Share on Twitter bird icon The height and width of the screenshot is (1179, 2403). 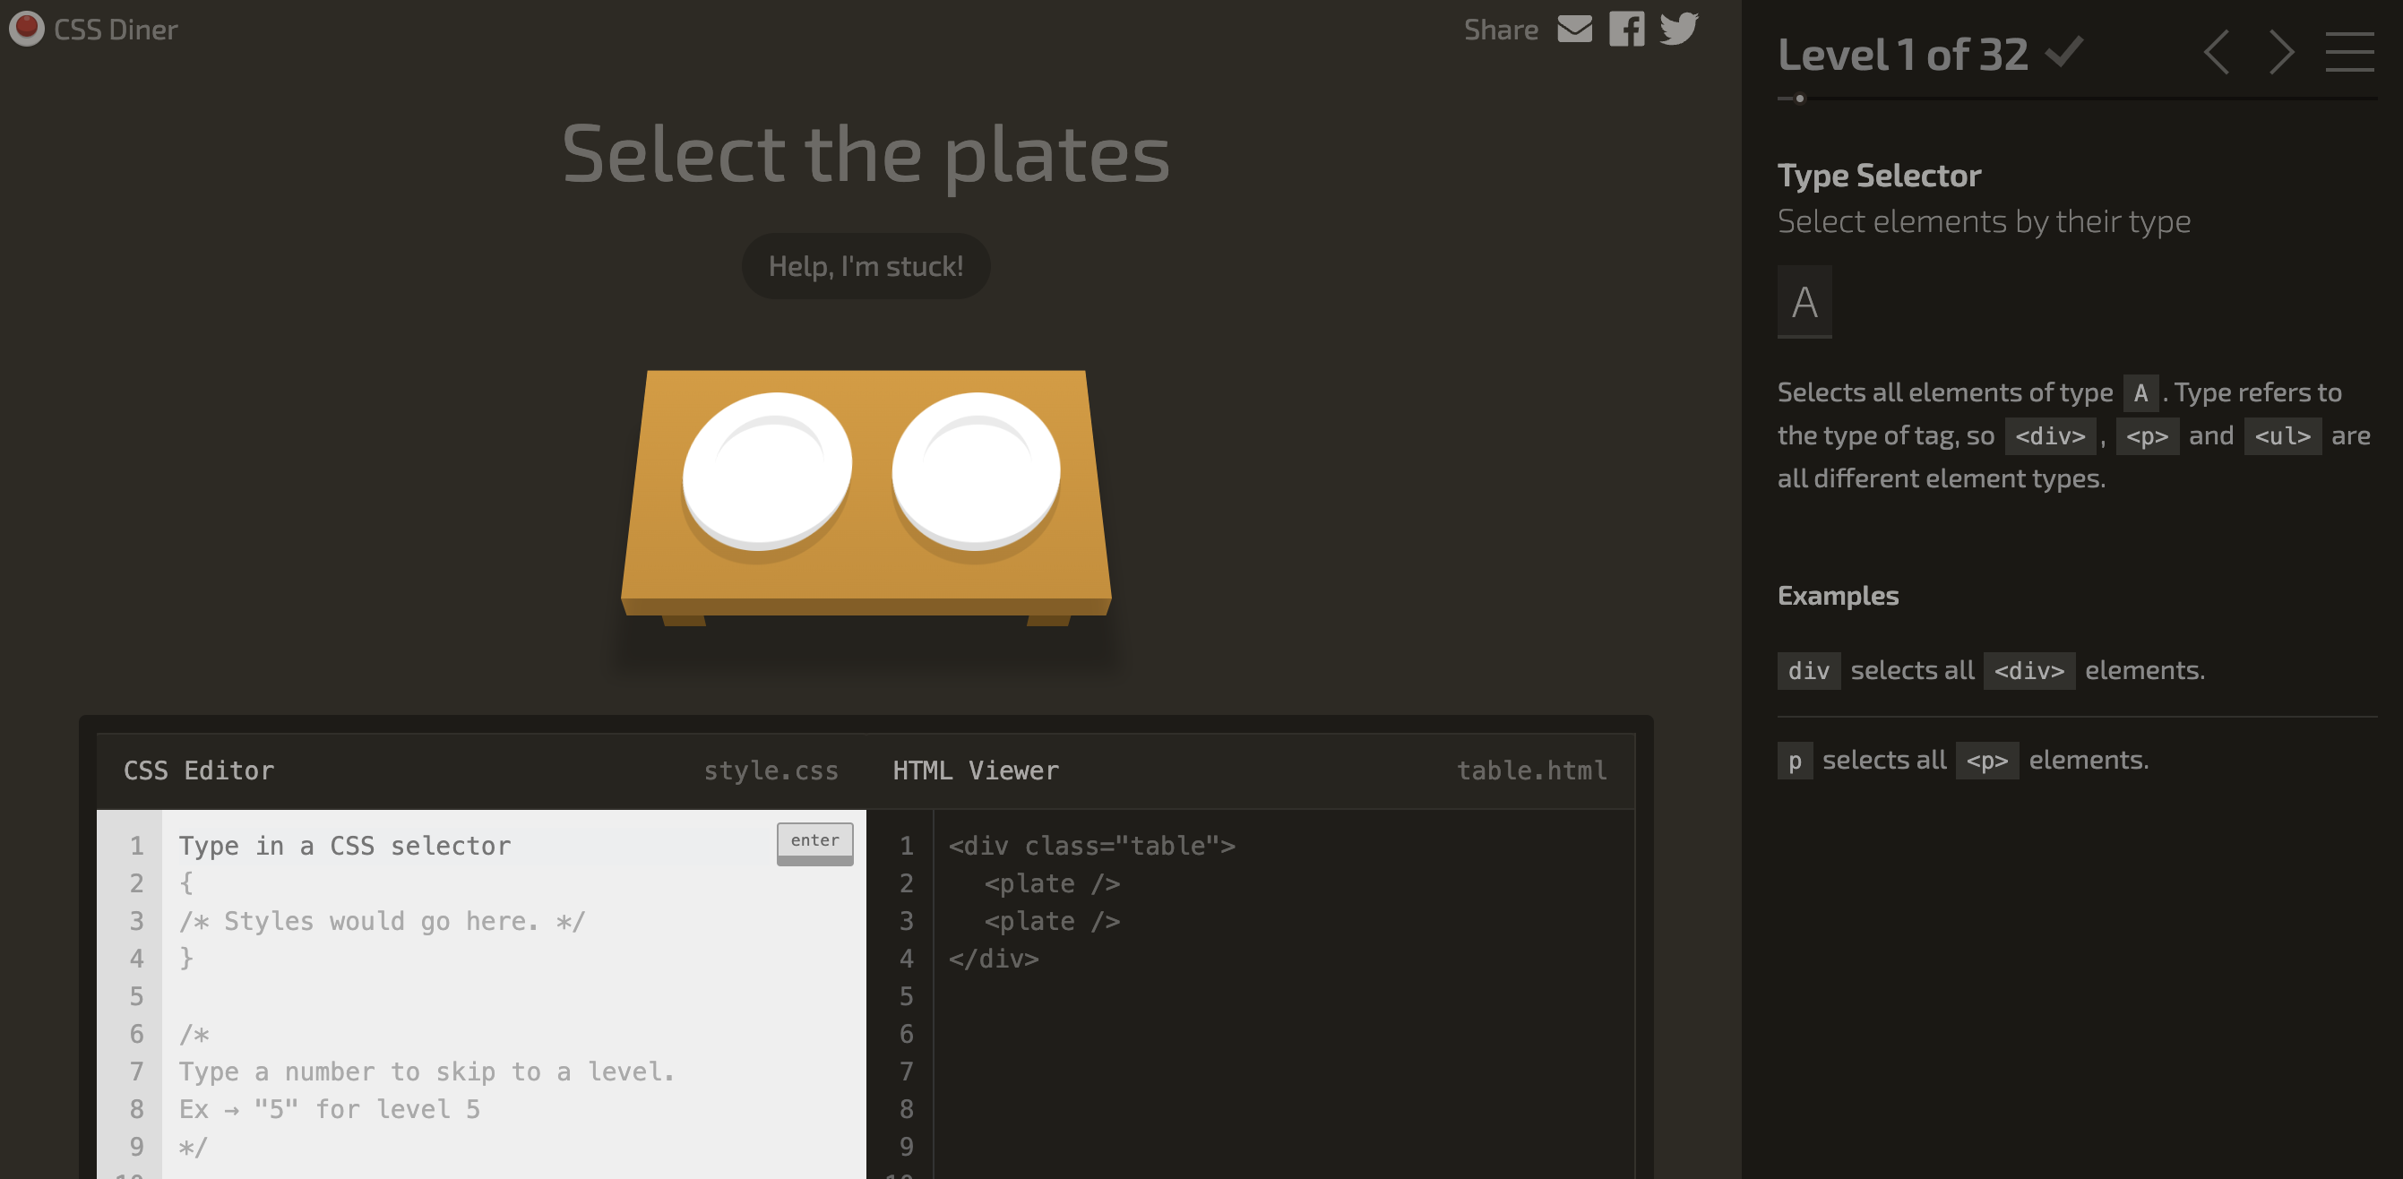[x=1679, y=28]
